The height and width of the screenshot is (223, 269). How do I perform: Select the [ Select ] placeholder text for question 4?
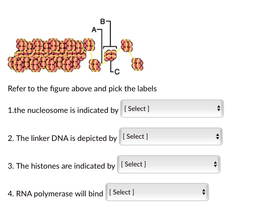[121, 192]
